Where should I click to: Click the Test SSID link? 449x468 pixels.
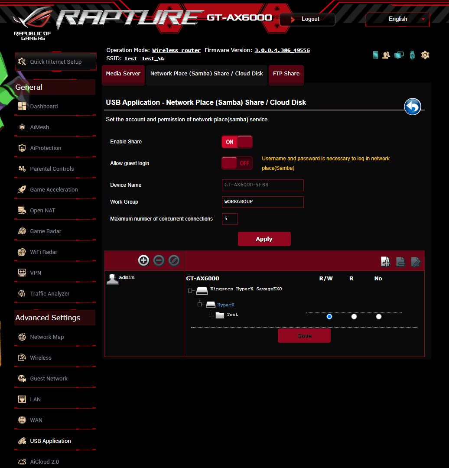[130, 58]
